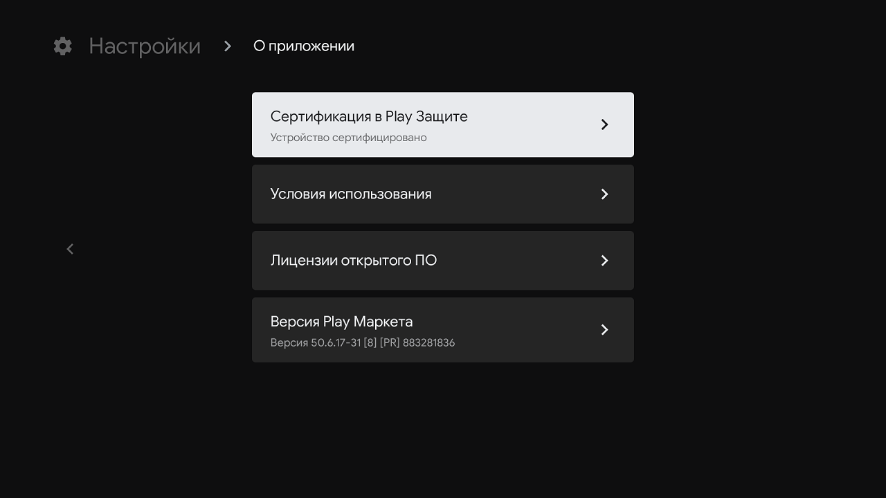This screenshot has width=886, height=498.
Task: Expand the open source licenses row
Action: pyautogui.click(x=443, y=261)
